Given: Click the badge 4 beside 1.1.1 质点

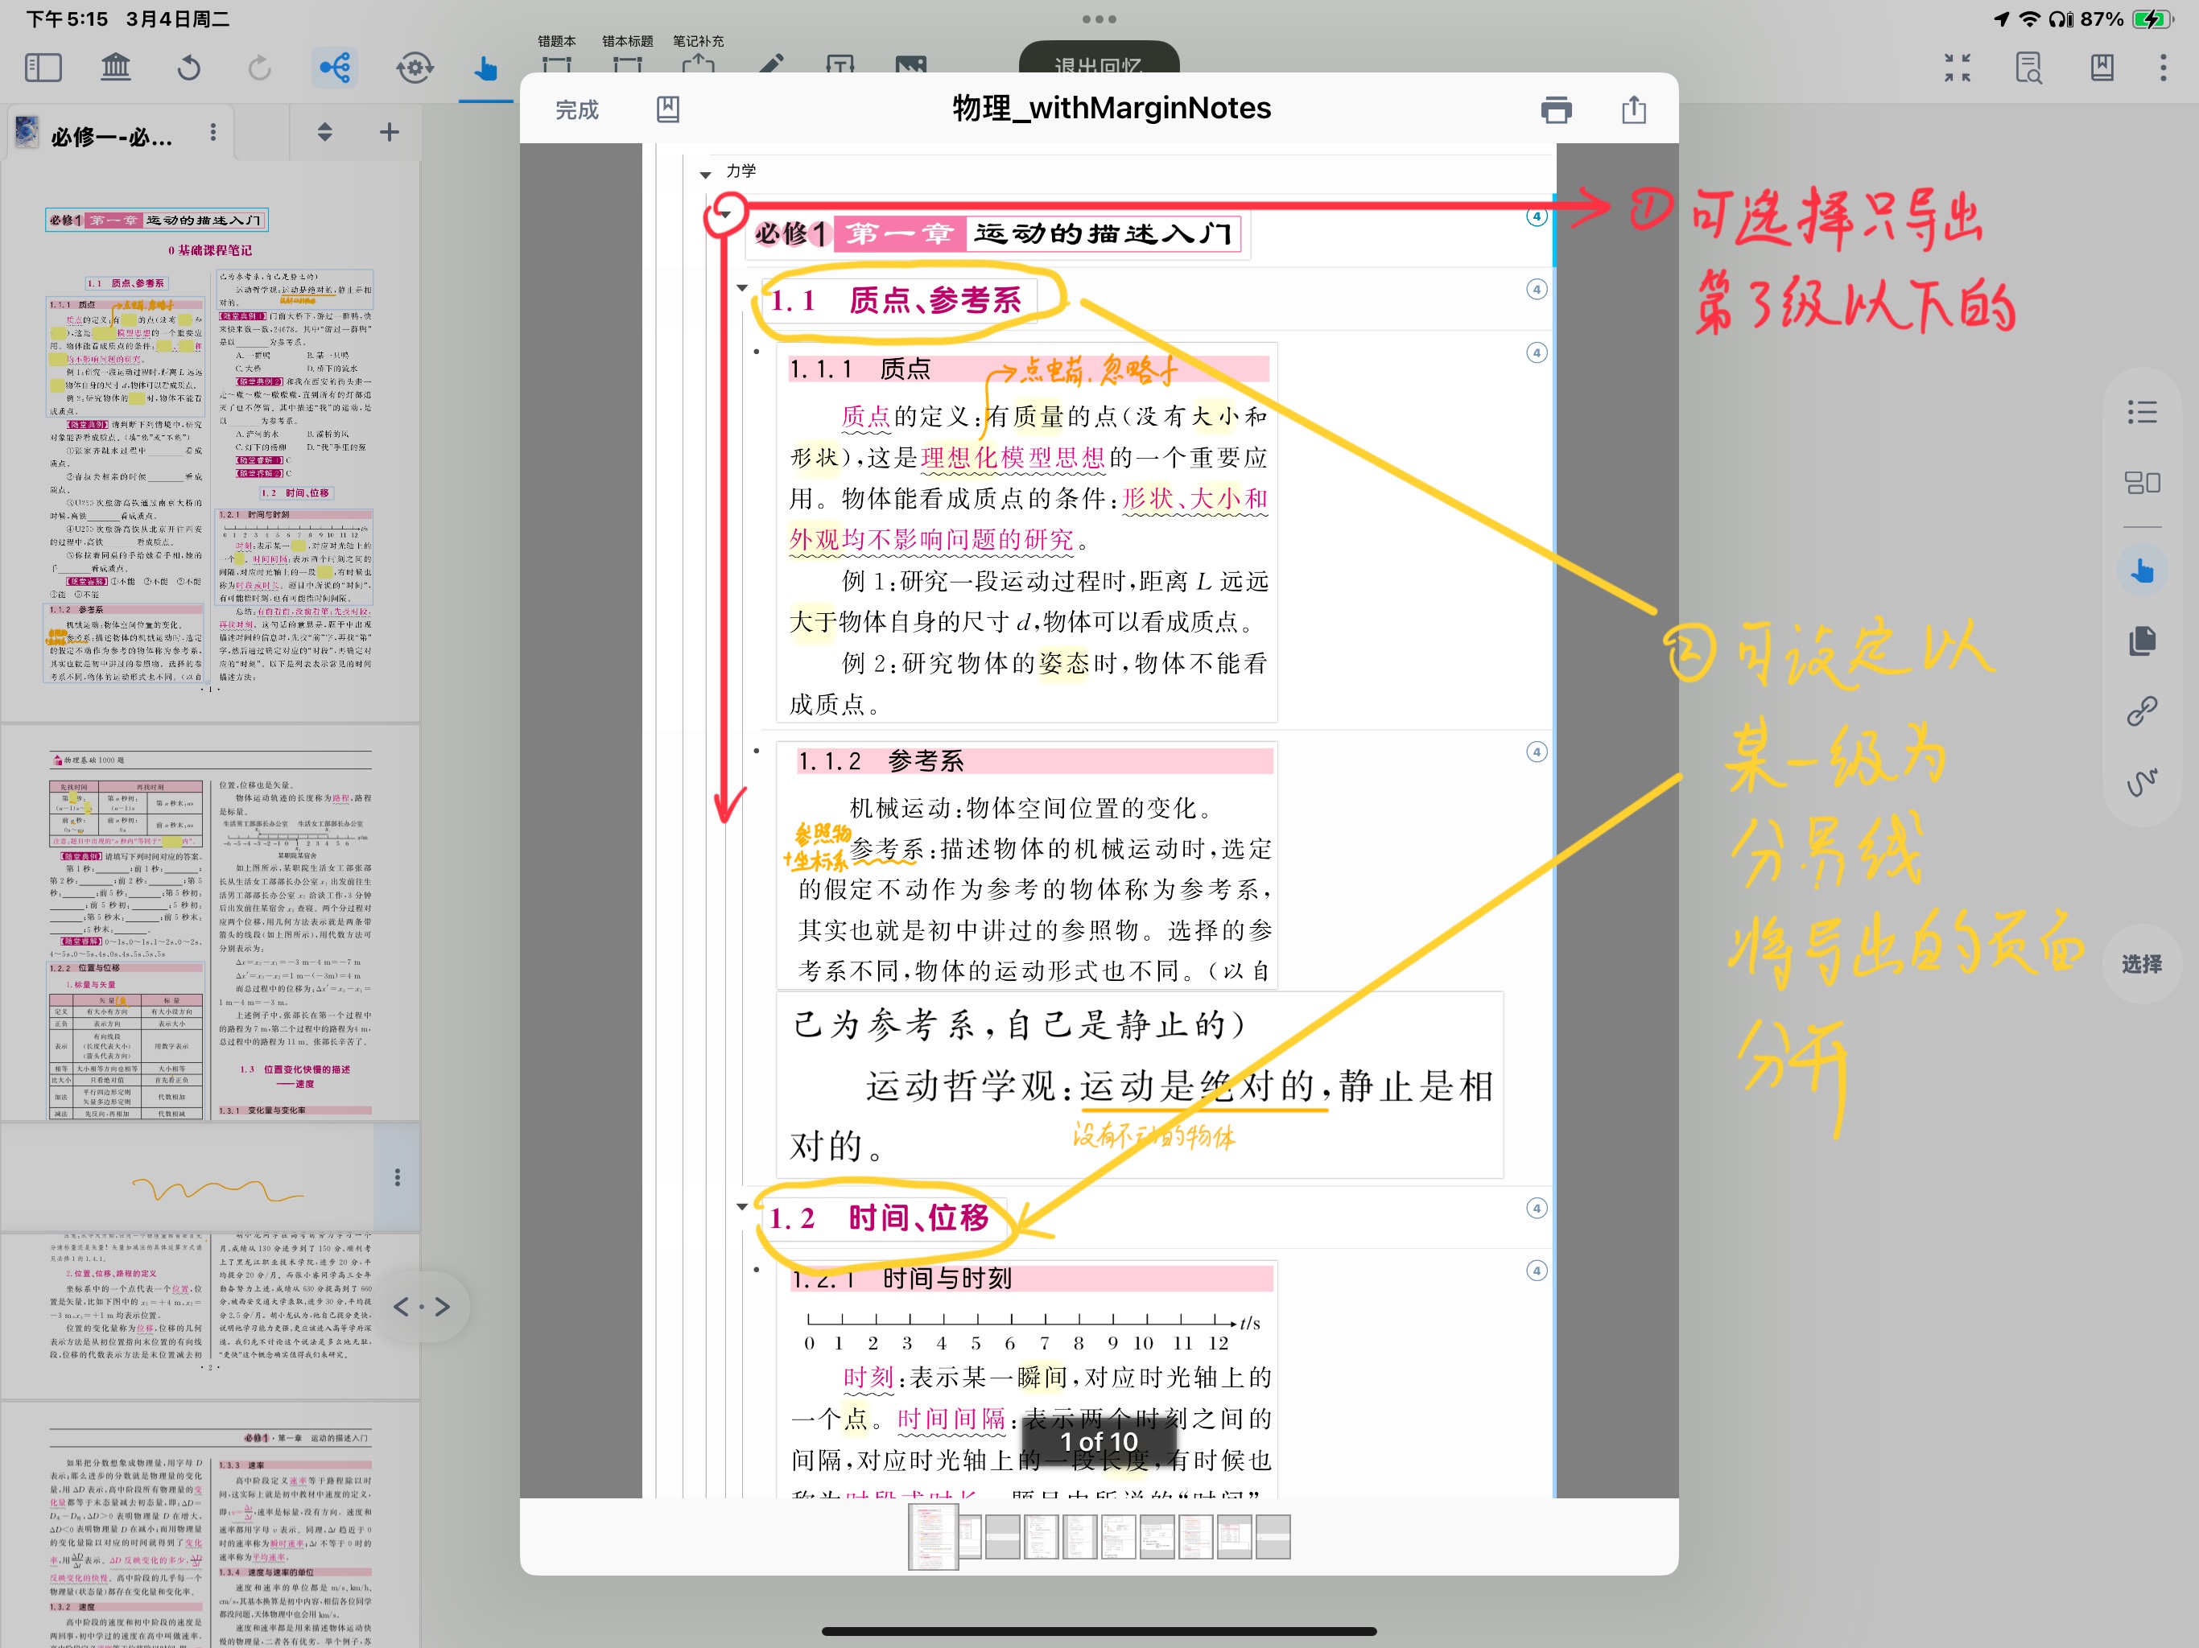Looking at the screenshot, I should [x=1537, y=353].
